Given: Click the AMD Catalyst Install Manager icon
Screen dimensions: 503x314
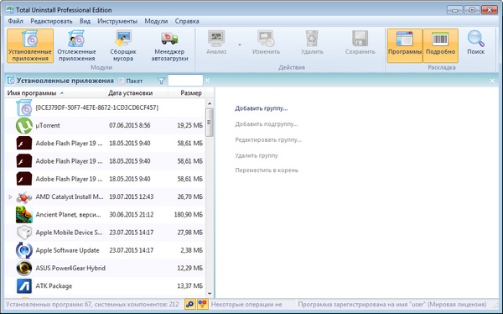Looking at the screenshot, I should tap(24, 197).
